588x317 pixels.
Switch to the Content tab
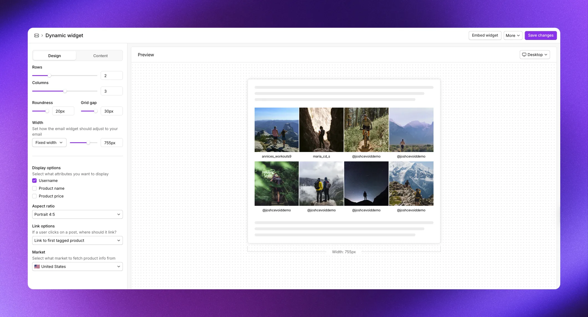pyautogui.click(x=100, y=56)
